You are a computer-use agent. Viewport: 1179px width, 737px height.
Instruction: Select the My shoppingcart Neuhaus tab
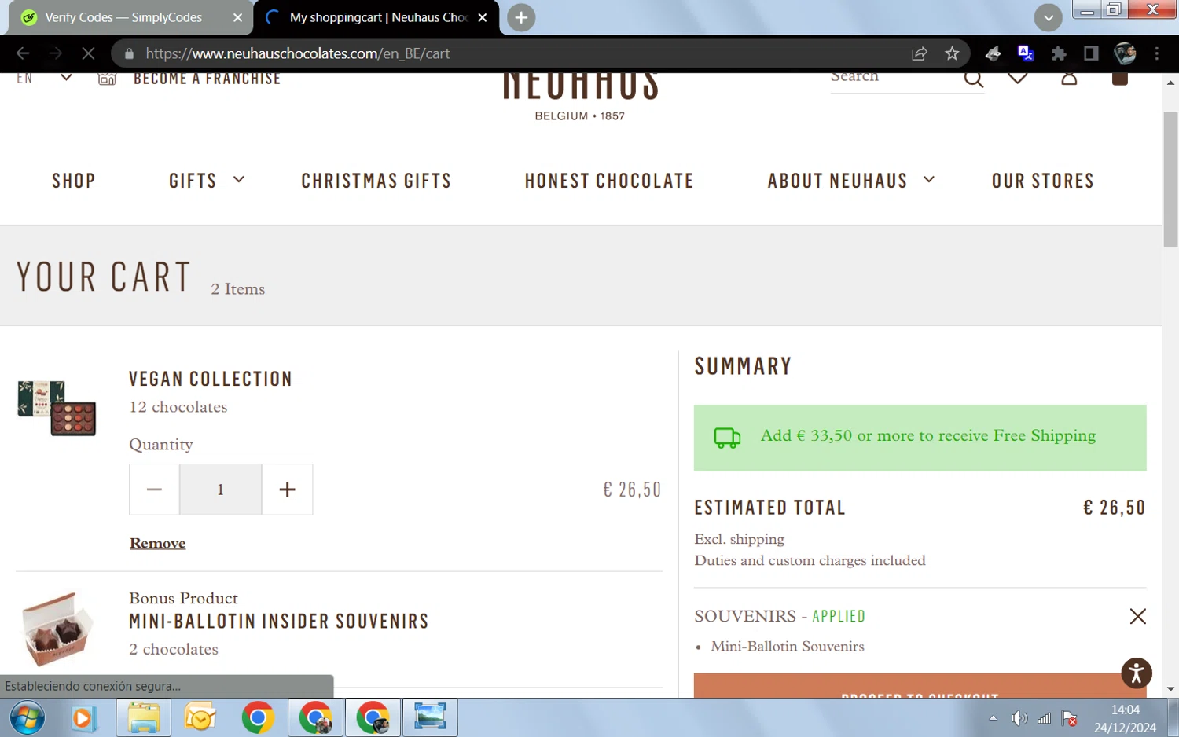pyautogui.click(x=376, y=17)
